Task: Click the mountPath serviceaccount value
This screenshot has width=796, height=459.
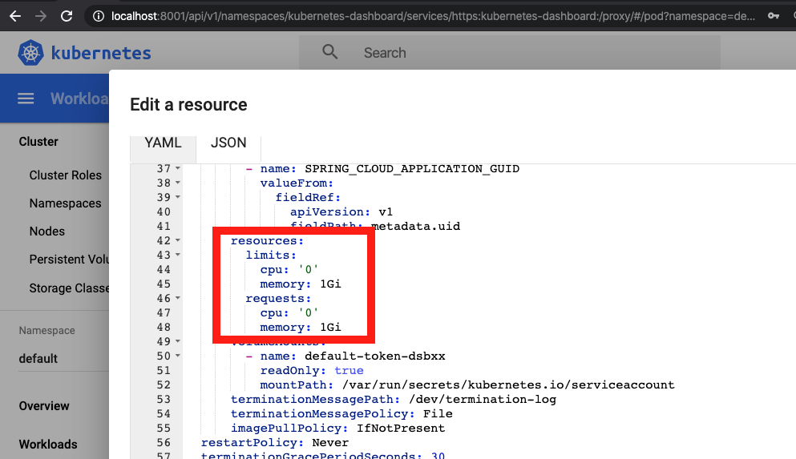Action: click(x=509, y=385)
